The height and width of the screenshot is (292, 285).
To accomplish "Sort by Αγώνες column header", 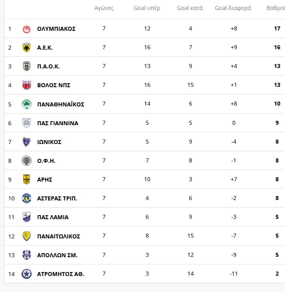I will [104, 8].
